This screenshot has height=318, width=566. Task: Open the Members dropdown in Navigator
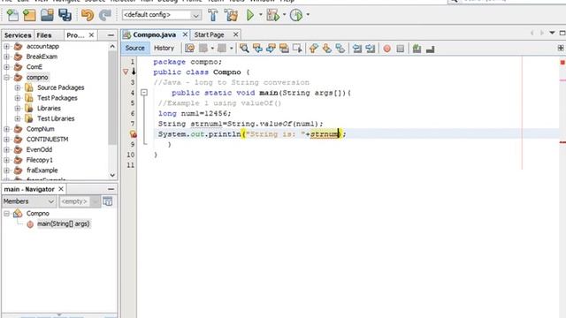[29, 201]
